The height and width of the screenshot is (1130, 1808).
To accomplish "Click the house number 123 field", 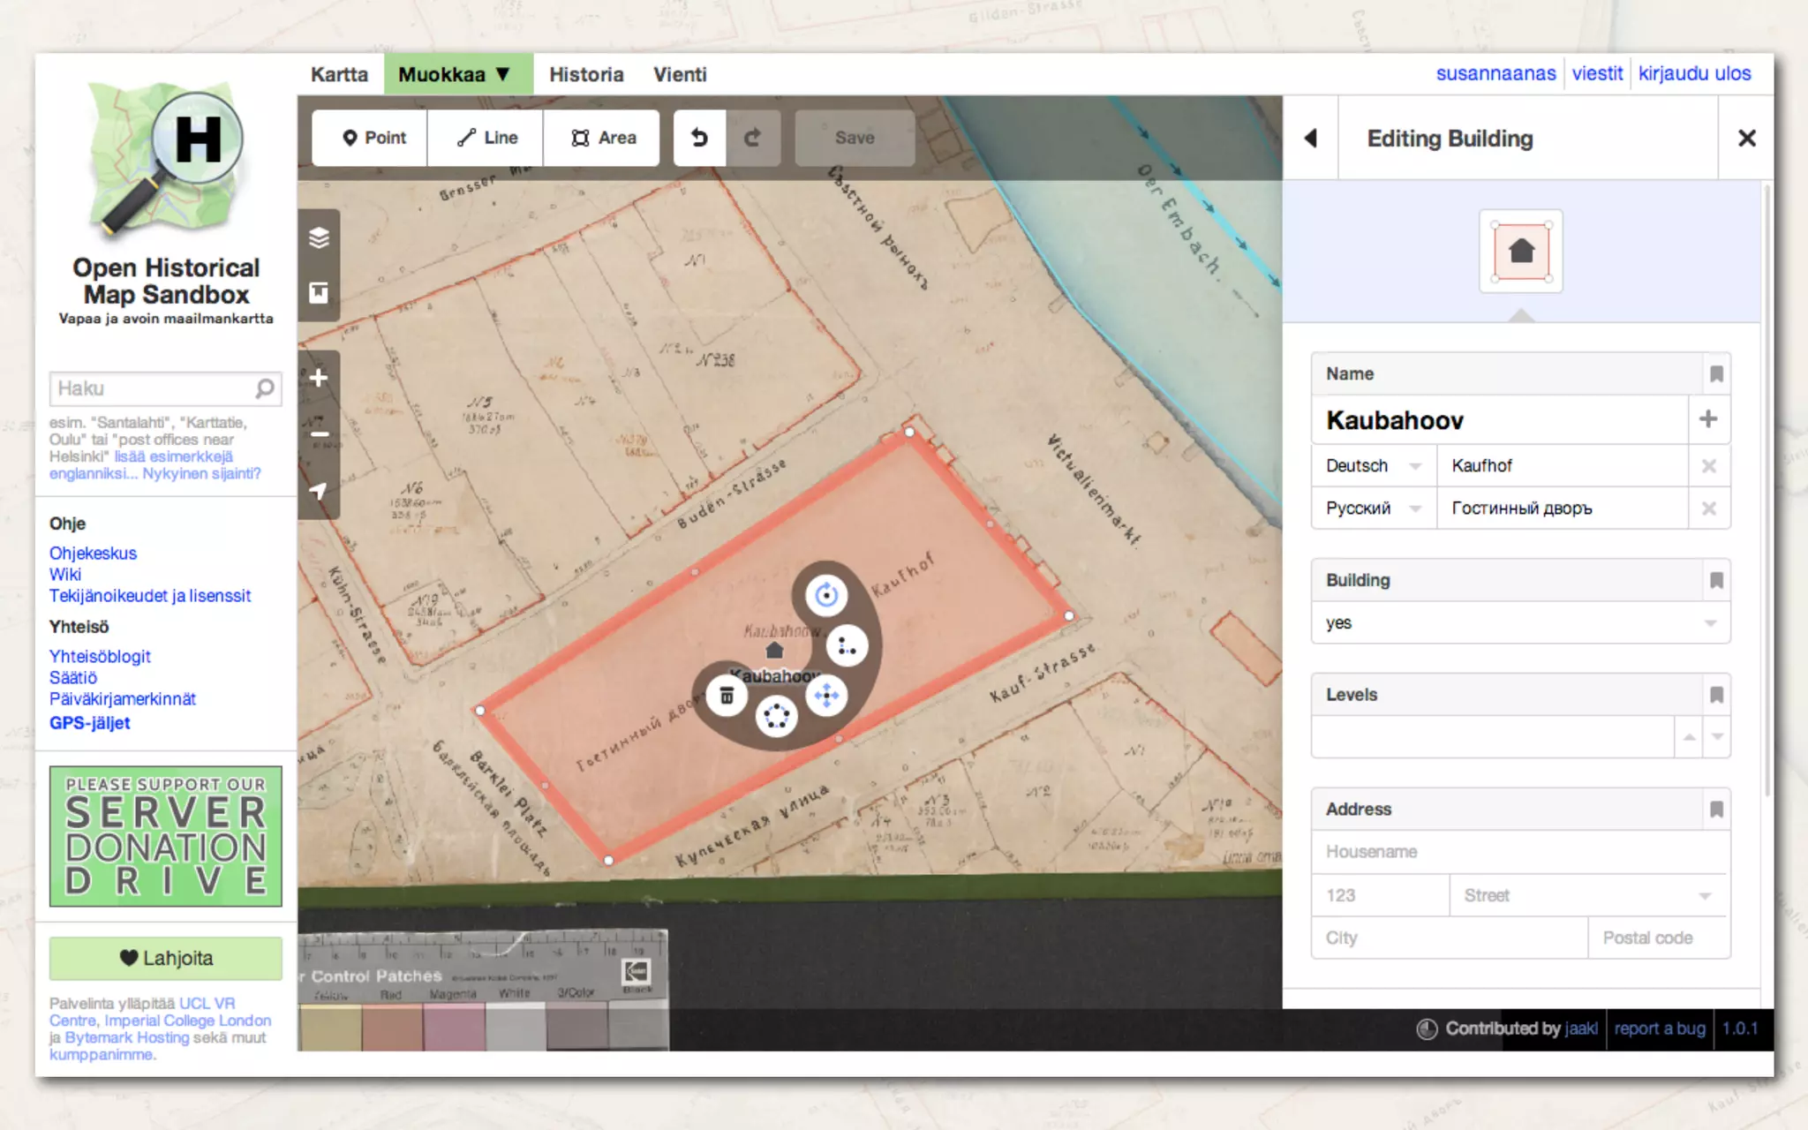I will coord(1381,895).
